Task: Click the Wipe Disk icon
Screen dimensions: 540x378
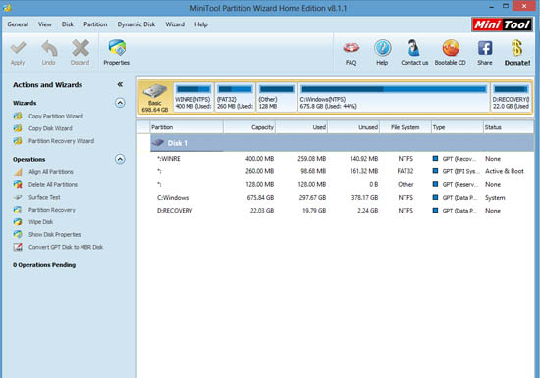Action: coord(18,222)
